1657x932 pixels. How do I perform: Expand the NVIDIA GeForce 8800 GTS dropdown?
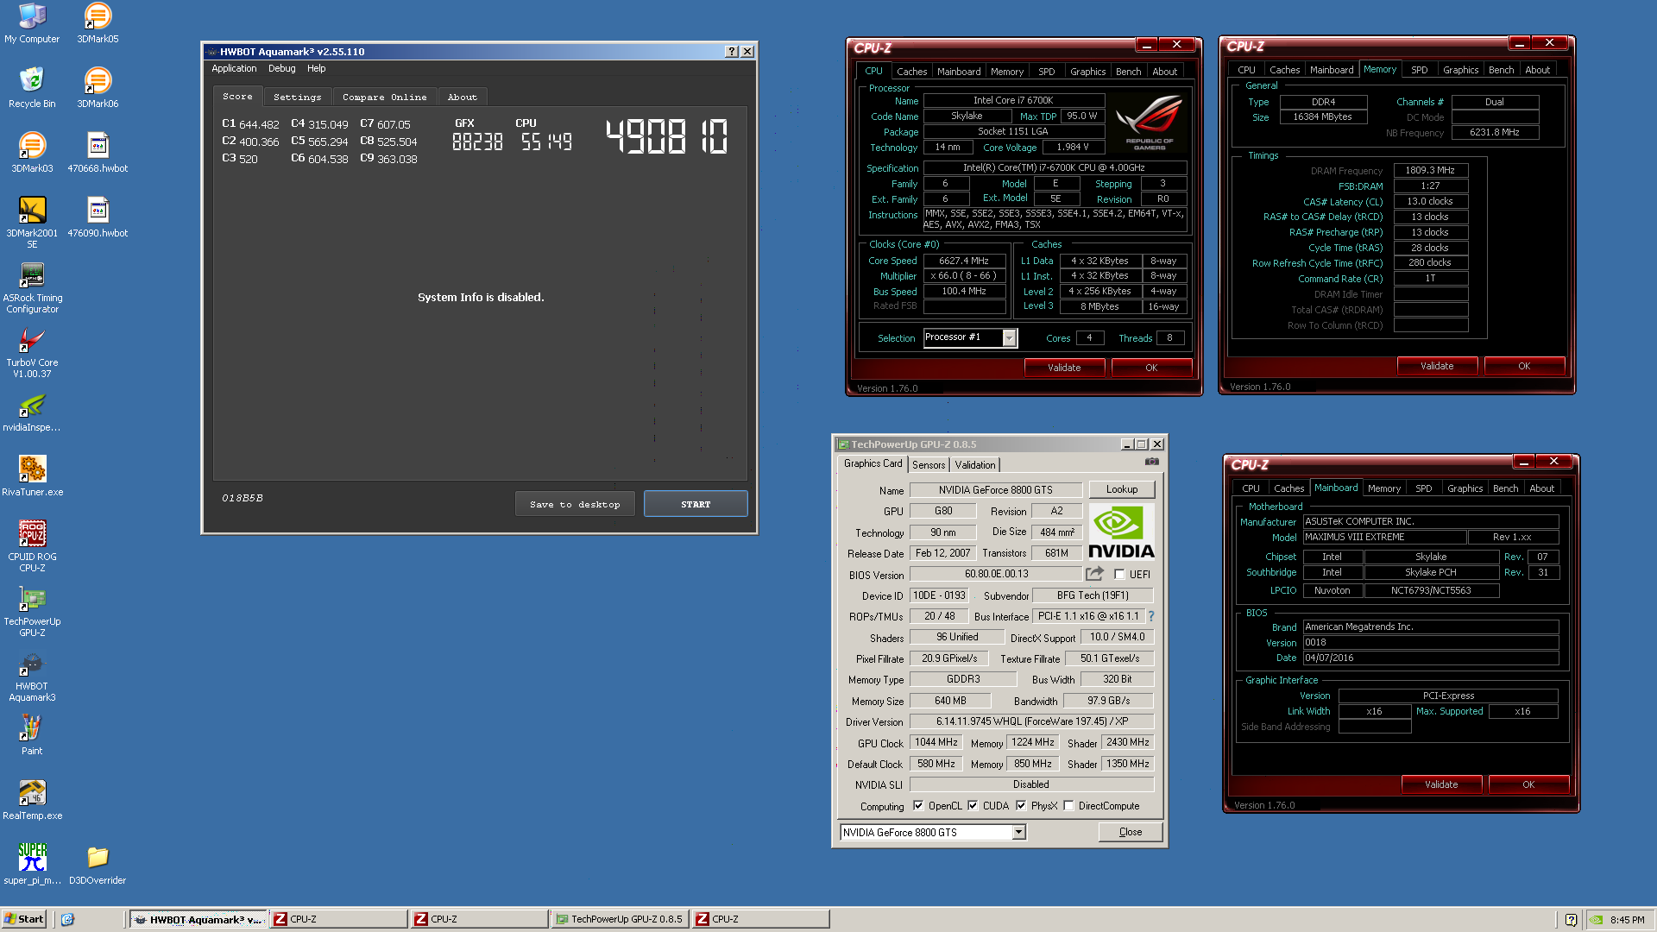pos(1018,832)
